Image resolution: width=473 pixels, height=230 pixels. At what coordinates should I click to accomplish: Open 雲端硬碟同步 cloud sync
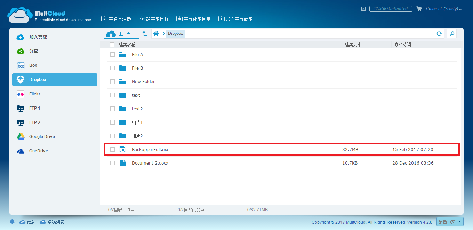193,19
